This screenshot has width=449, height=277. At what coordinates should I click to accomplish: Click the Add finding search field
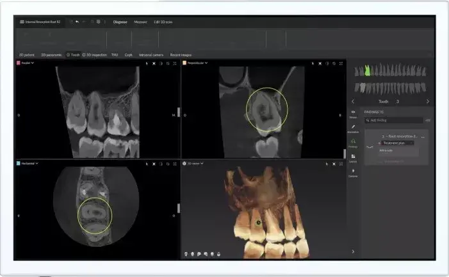394,120
